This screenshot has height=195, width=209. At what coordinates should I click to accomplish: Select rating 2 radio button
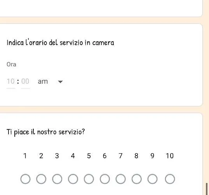tap(41, 179)
